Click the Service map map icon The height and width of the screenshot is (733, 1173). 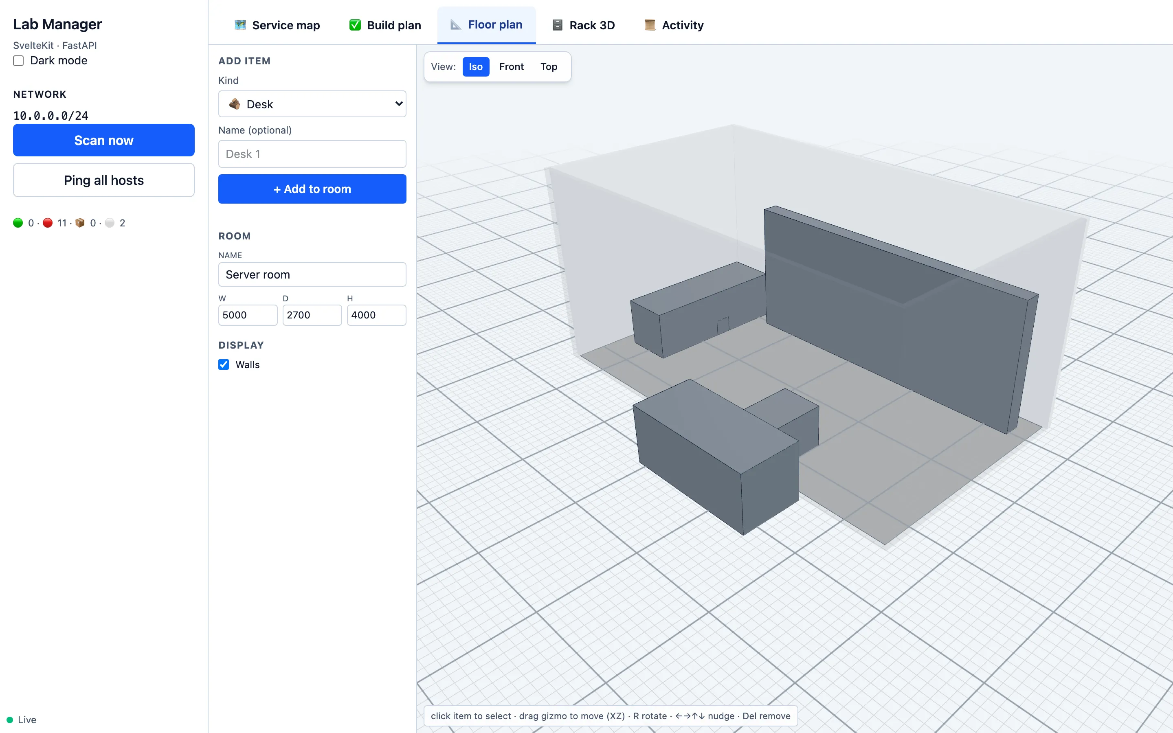(x=240, y=25)
